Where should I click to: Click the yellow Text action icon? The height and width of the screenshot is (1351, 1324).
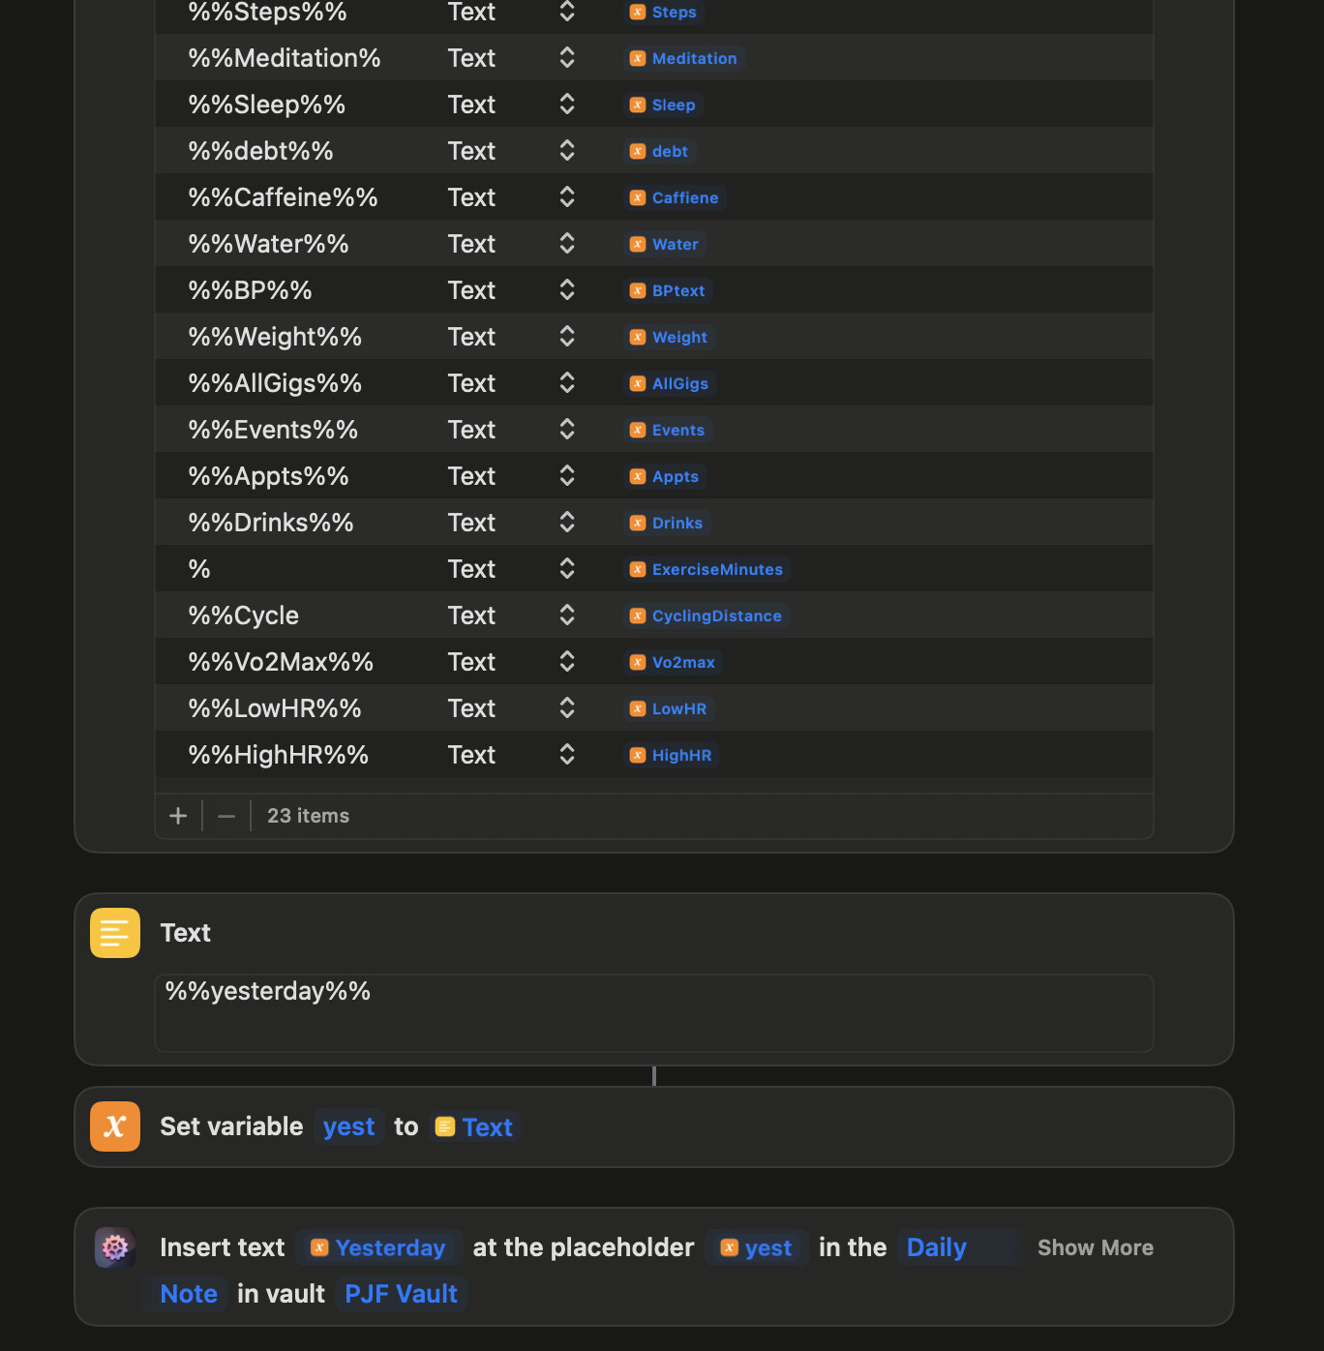pyautogui.click(x=115, y=933)
